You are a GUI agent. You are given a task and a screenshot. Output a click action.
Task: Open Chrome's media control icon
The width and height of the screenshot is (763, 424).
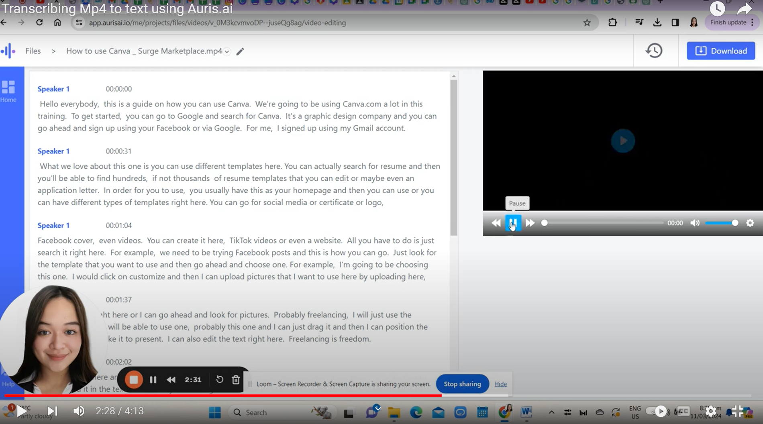point(639,22)
